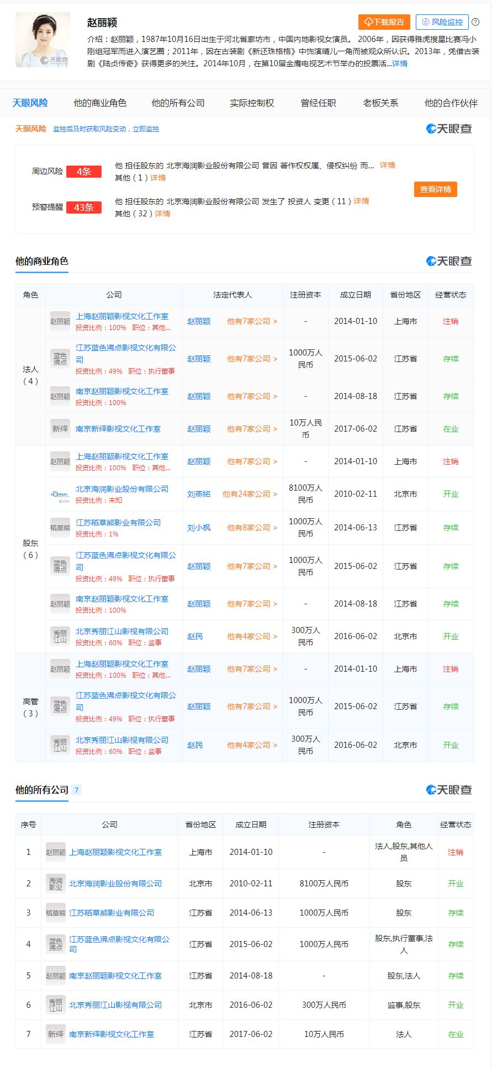This screenshot has width=492, height=1069.
Task: Click status 注销 in all-companies row 1
Action: pos(456,852)
